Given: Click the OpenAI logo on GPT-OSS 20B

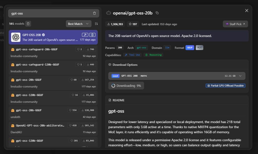Looking at the screenshot, I should (16, 37).
